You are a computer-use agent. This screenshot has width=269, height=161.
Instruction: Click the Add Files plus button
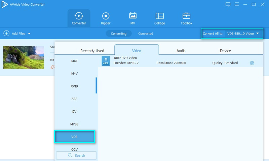pos(6,34)
